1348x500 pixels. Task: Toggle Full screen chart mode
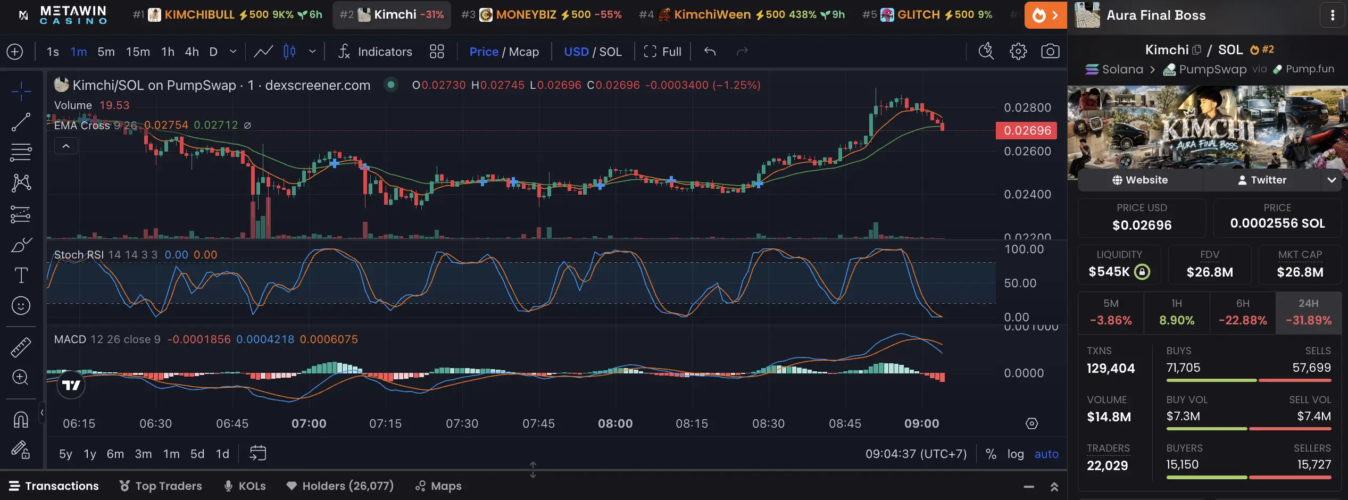[662, 52]
